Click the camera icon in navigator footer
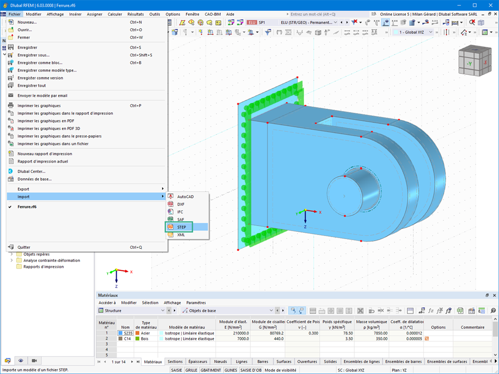Image resolution: width=499 pixels, height=374 pixels. [35, 360]
